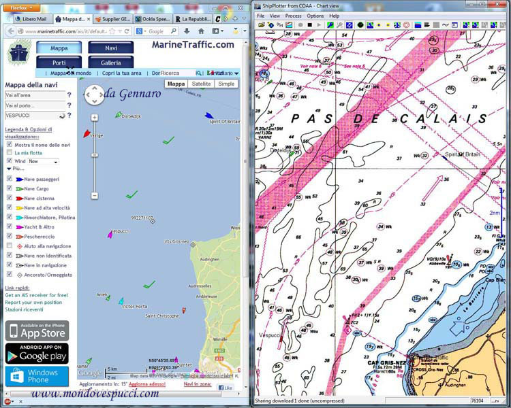Screen dimensions: 511x408
Task: Open the File menu in ShipPlotter
Action: (x=261, y=16)
